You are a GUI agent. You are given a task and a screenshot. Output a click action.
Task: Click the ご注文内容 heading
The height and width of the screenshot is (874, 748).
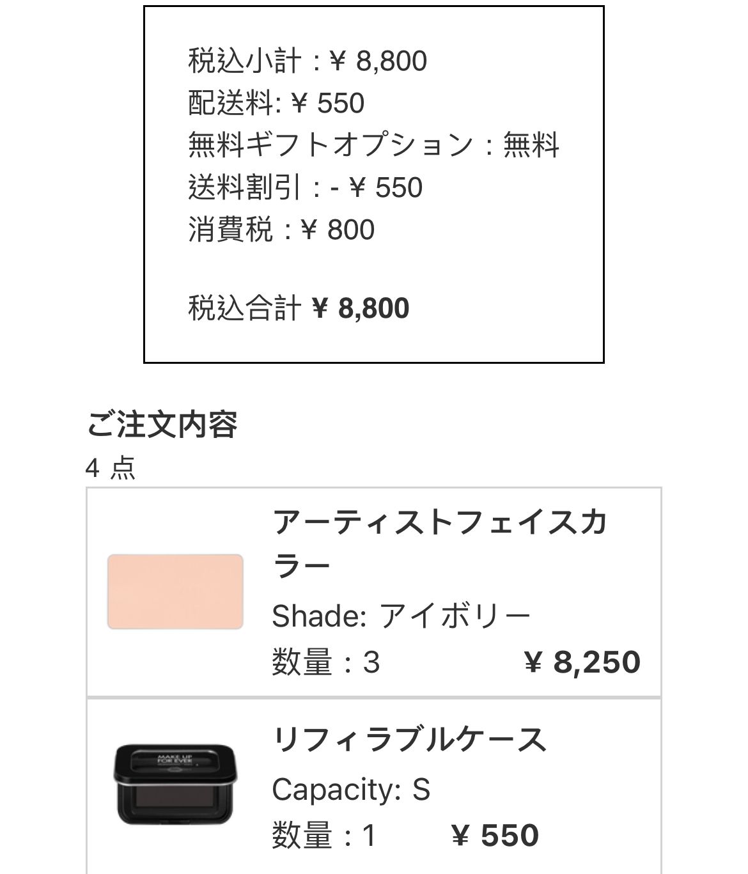pyautogui.click(x=162, y=425)
